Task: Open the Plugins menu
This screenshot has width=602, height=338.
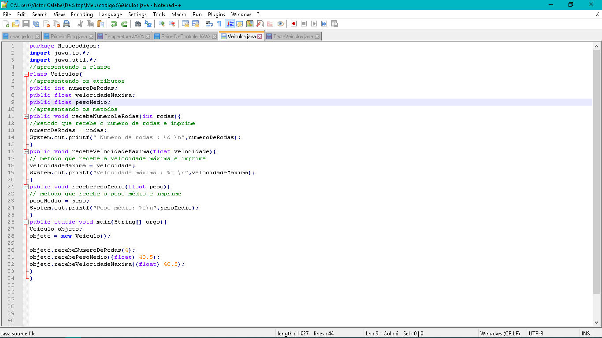Action: click(216, 15)
